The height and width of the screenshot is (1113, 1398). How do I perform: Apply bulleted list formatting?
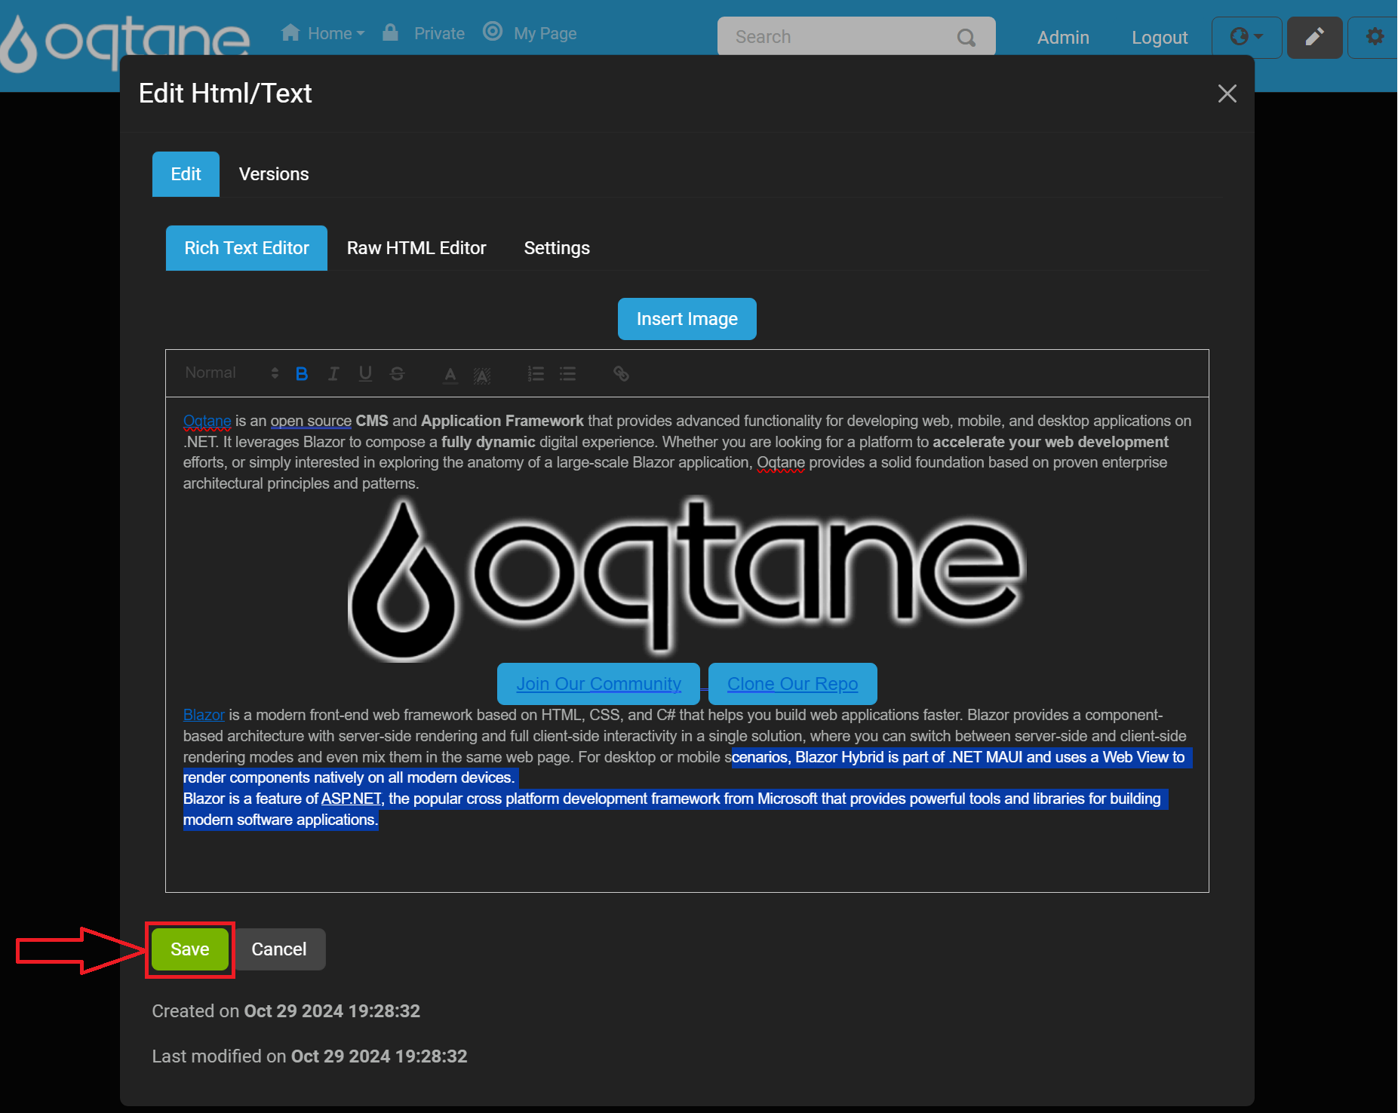pos(567,373)
